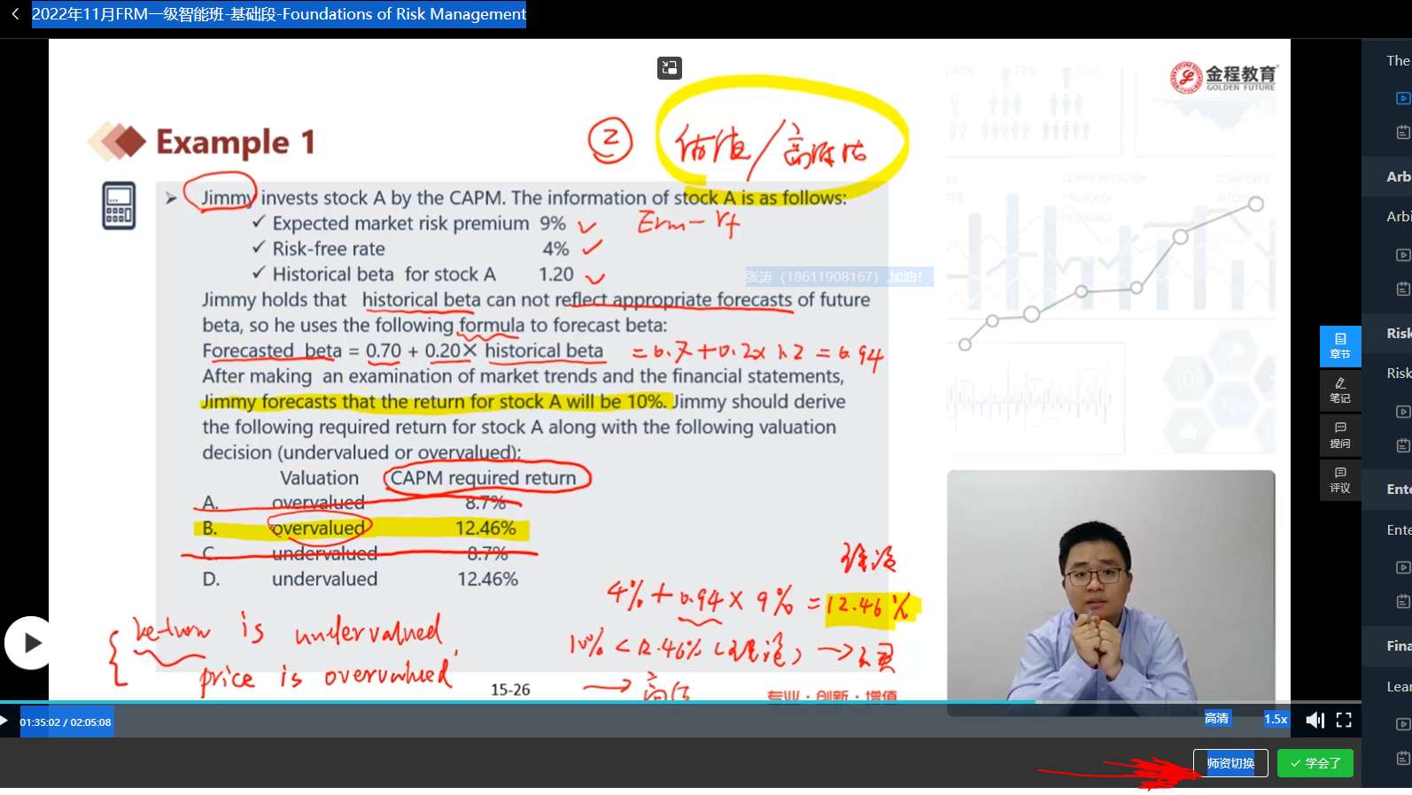1412x795 pixels.
Task: Open the 提问 questions tab
Action: (x=1340, y=436)
